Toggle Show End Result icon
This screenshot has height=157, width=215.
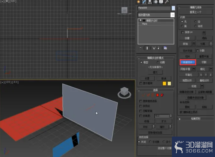pyautogui.click(x=147, y=48)
